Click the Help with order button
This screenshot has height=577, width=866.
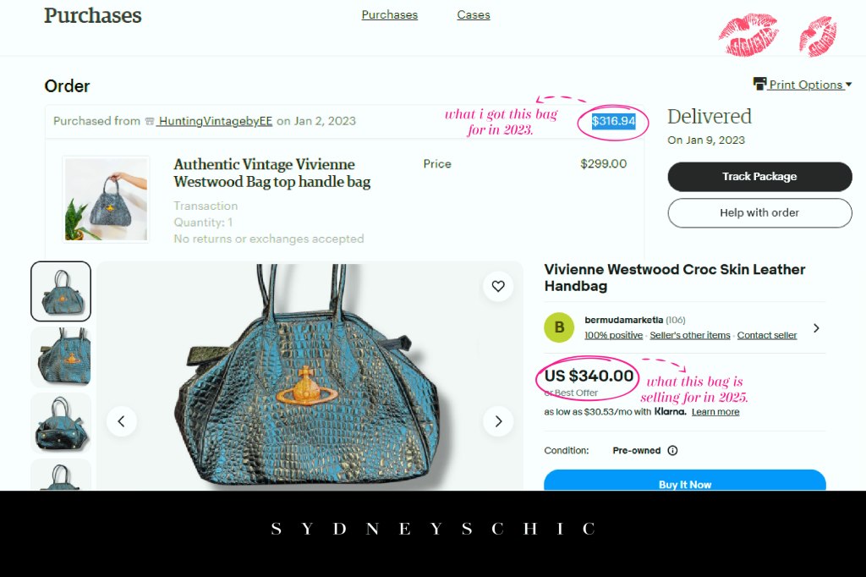click(760, 213)
